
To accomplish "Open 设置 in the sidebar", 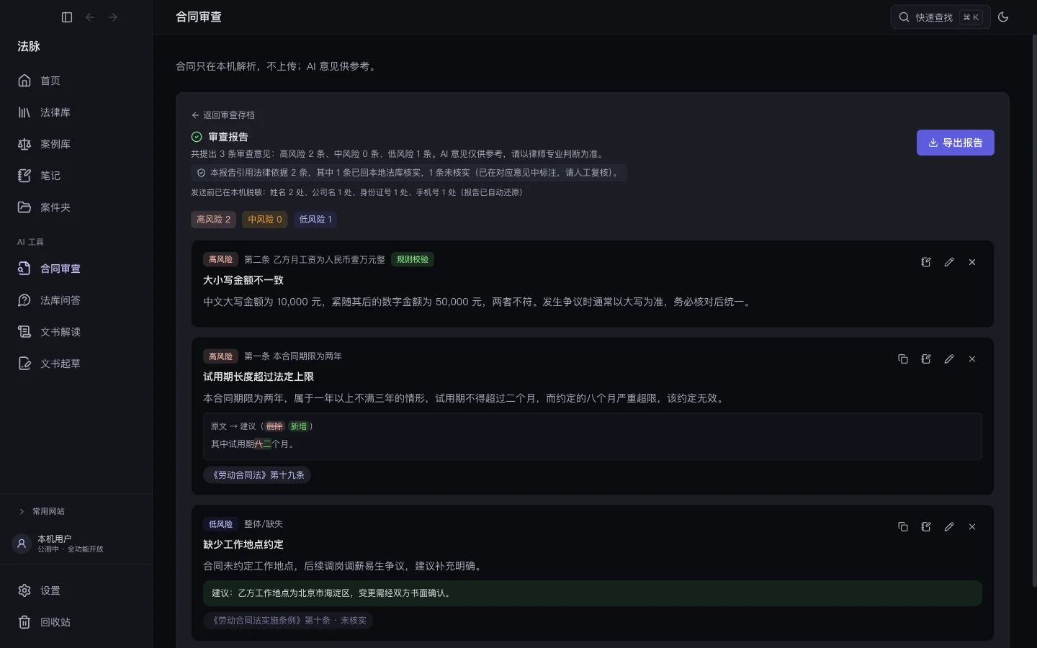I will point(76,590).
